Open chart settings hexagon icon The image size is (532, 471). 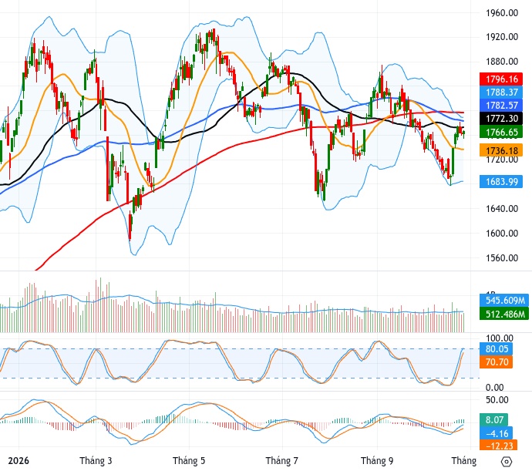506,462
